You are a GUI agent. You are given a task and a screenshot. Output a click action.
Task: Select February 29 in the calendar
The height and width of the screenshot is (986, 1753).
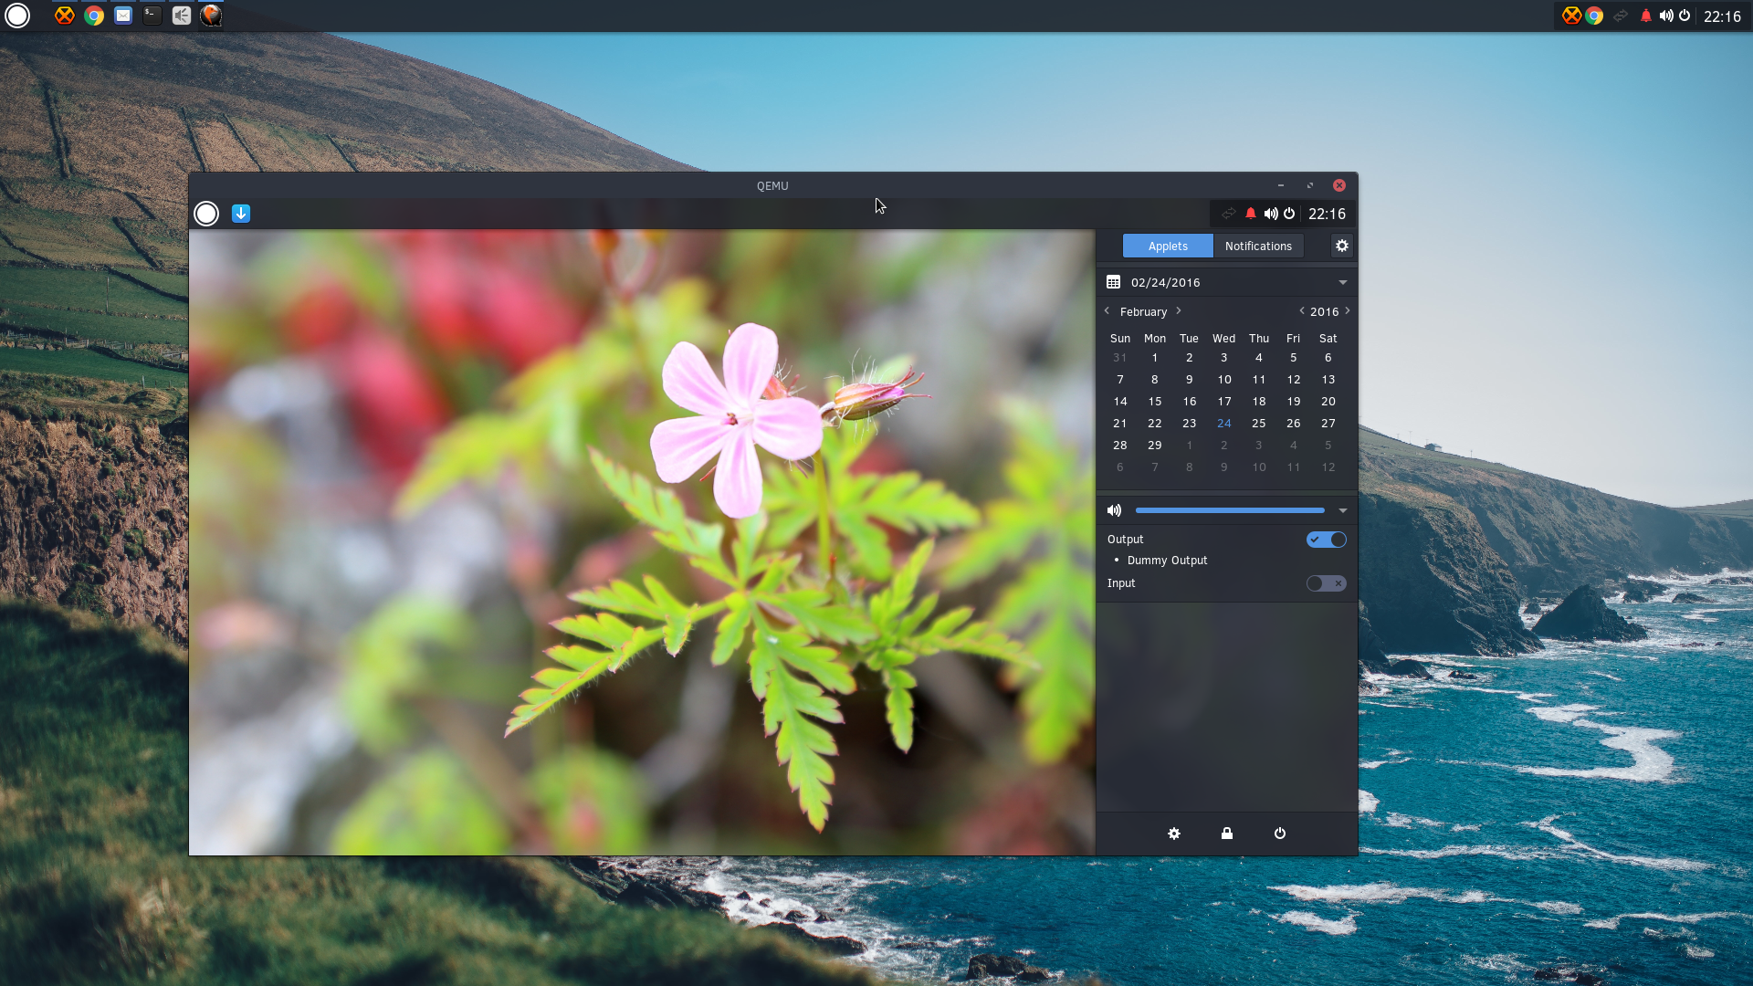click(x=1155, y=446)
